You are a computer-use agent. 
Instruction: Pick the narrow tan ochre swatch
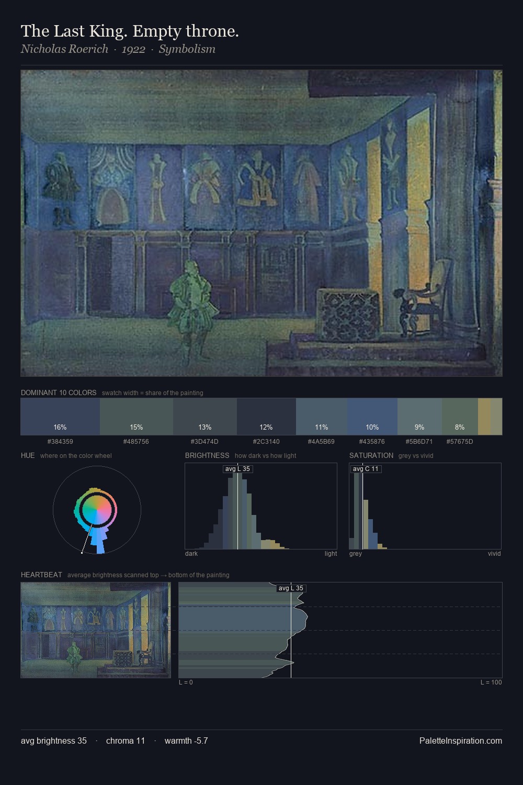click(484, 417)
